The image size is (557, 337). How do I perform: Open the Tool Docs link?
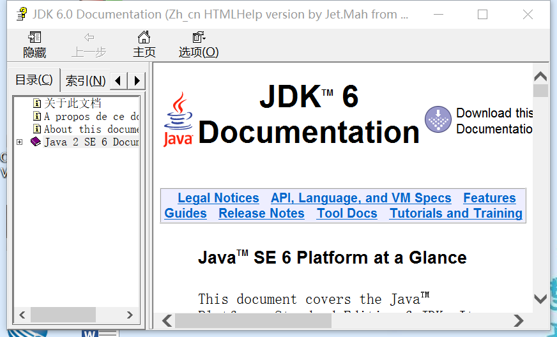tap(347, 213)
